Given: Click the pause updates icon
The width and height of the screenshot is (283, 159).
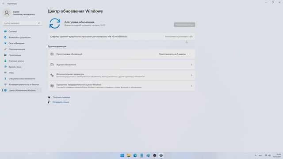Looking at the screenshot, I should tap(52, 54).
